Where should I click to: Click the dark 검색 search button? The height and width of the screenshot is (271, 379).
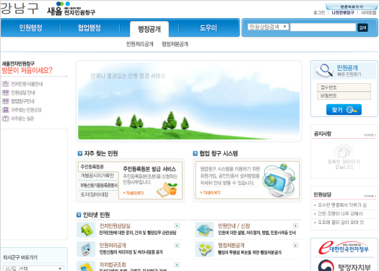[x=362, y=27]
